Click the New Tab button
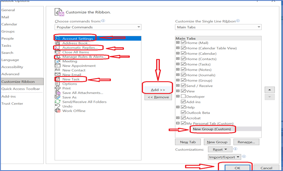This screenshot has height=171, width=283. coord(188,142)
